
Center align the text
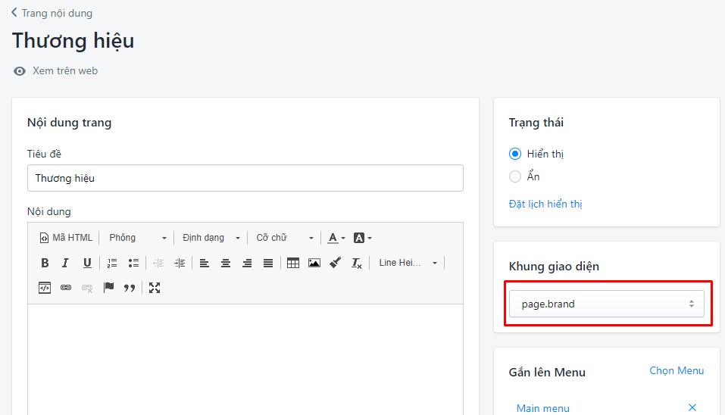pyautogui.click(x=226, y=263)
